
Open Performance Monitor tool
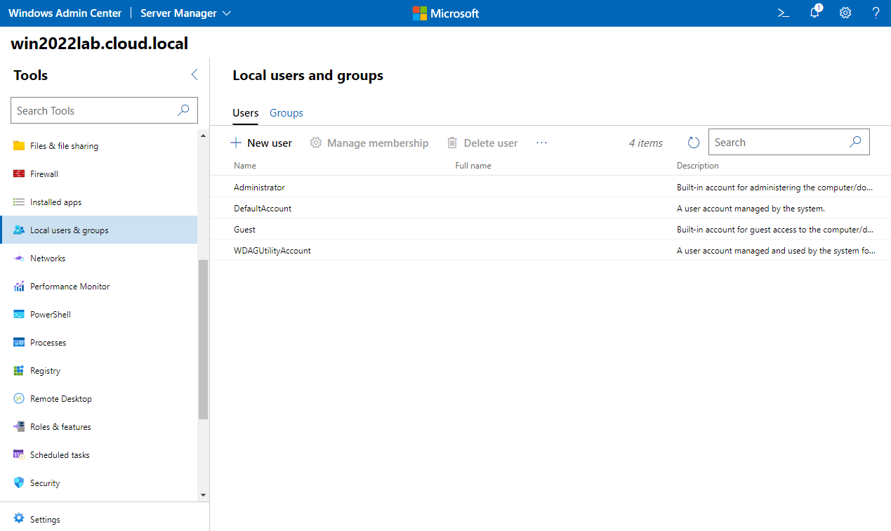click(98, 287)
